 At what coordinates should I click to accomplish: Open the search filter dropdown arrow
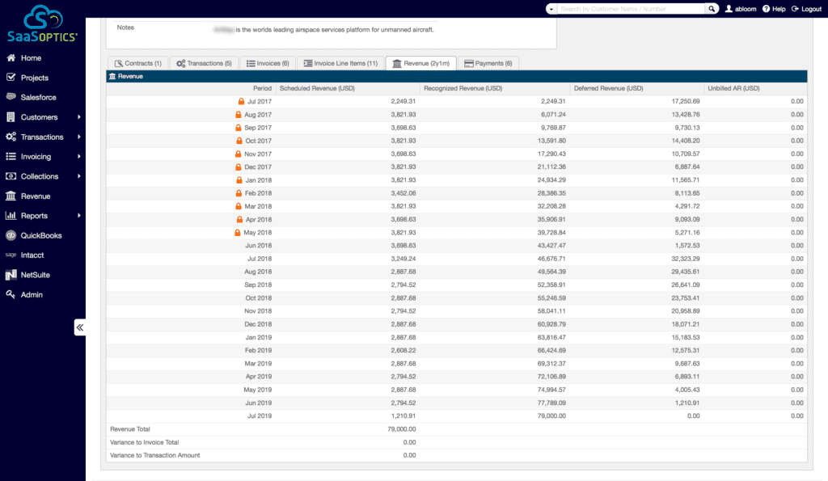[x=551, y=8]
